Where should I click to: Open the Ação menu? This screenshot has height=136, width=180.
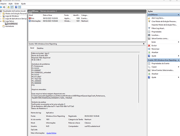click(10, 4)
